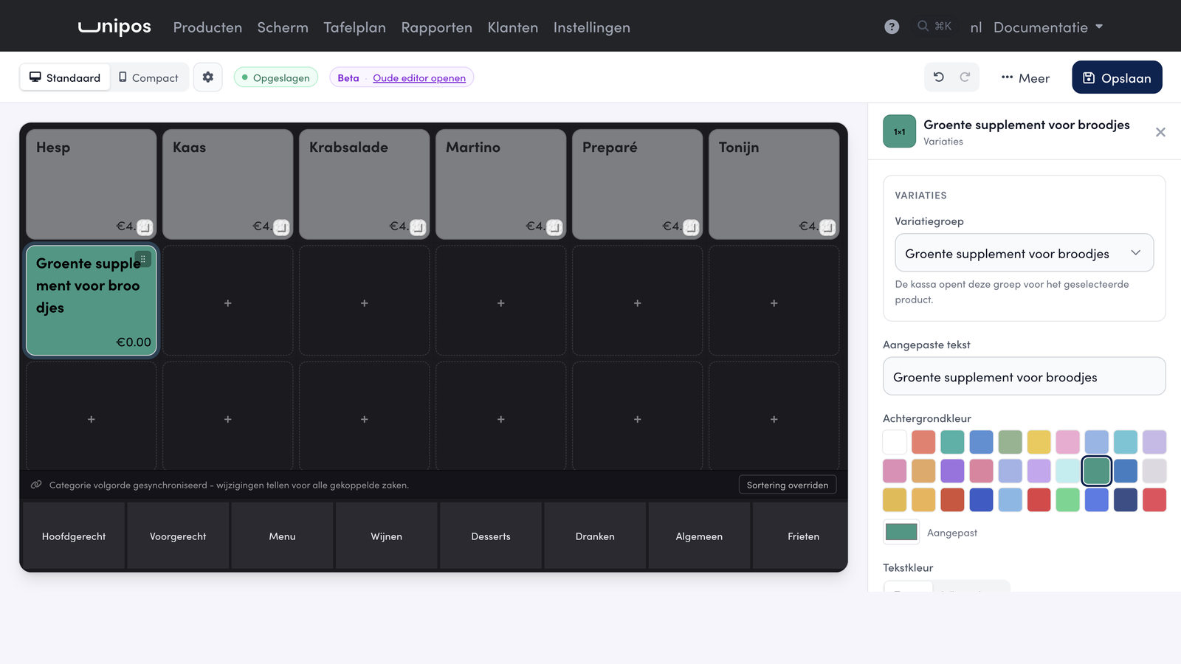Screen dimensions: 1181x664
Task: Expand the Variatiegroep dropdown
Action: [1025, 253]
